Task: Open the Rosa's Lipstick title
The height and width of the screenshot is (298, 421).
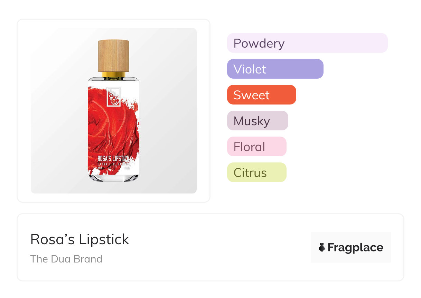Action: coord(79,239)
